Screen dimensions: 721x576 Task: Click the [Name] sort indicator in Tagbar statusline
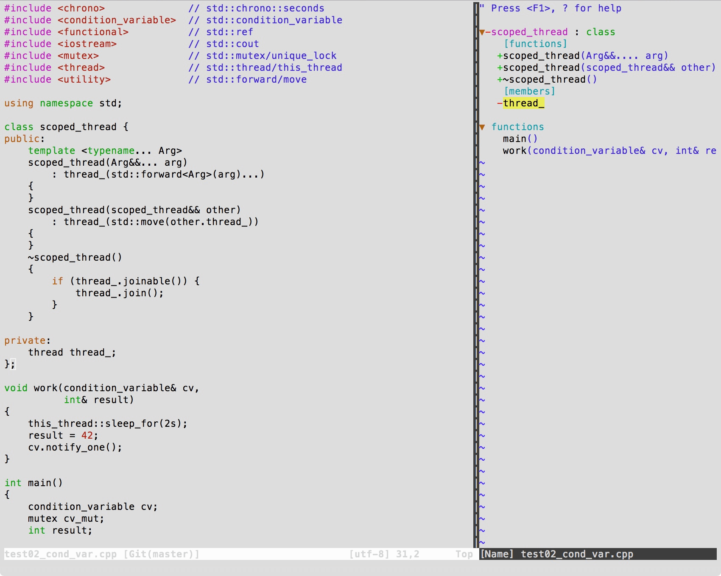(x=497, y=554)
